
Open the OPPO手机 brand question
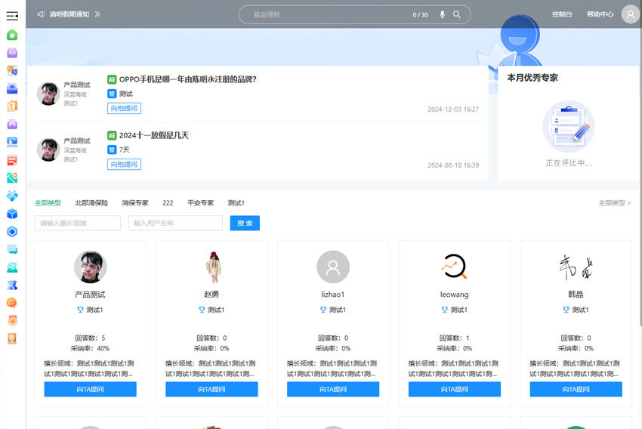coord(187,79)
